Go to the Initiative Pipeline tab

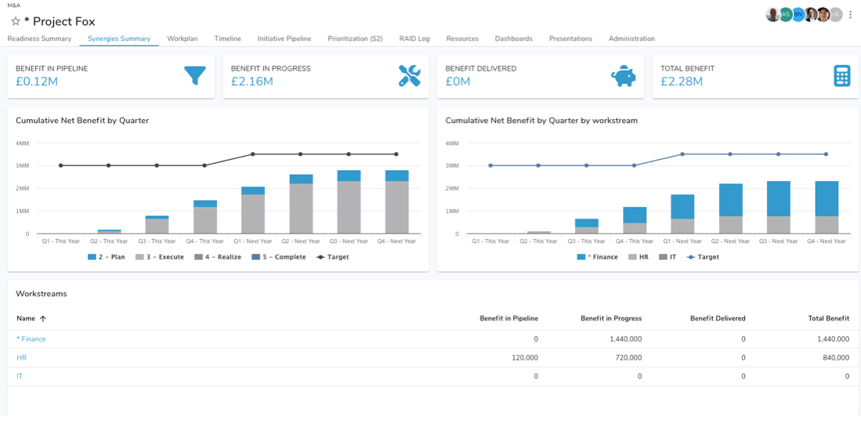pos(284,38)
